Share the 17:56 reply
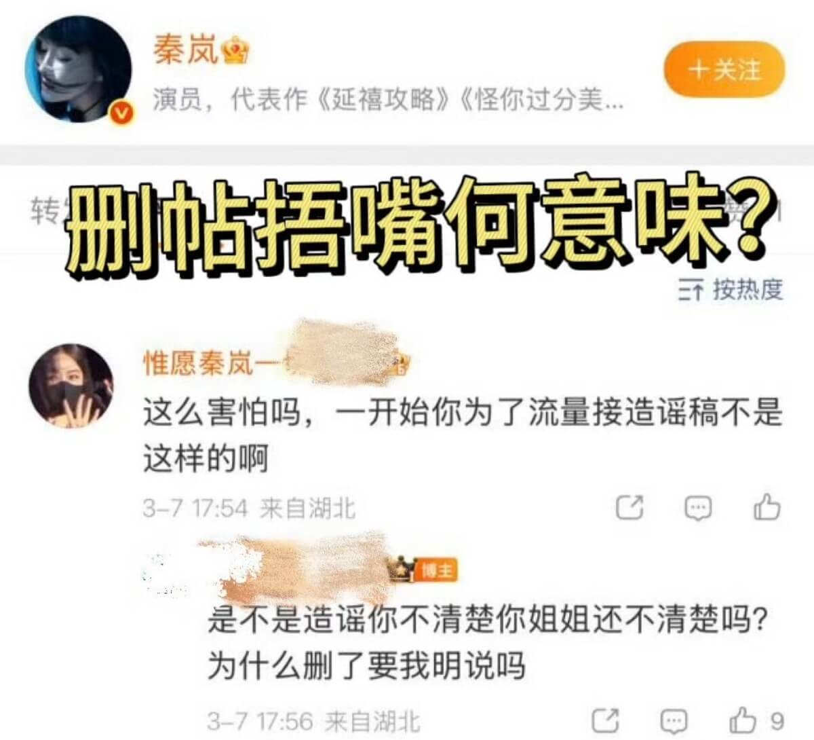The height and width of the screenshot is (740, 814). pyautogui.click(x=605, y=720)
